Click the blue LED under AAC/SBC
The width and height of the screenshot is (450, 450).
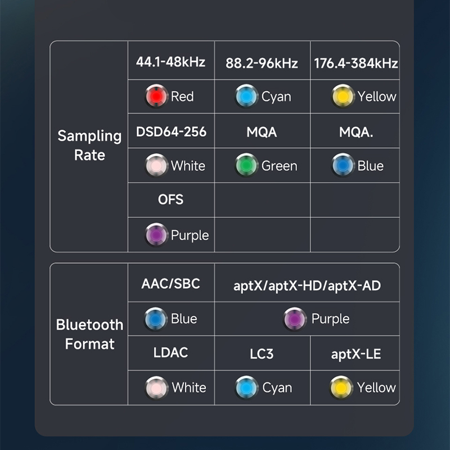point(156,319)
